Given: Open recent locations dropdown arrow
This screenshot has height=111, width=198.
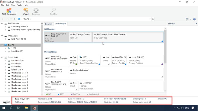Looking at the screenshot, I should (x=11, y=19).
